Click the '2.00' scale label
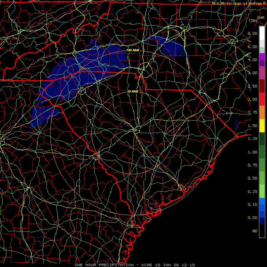 tap(252, 99)
